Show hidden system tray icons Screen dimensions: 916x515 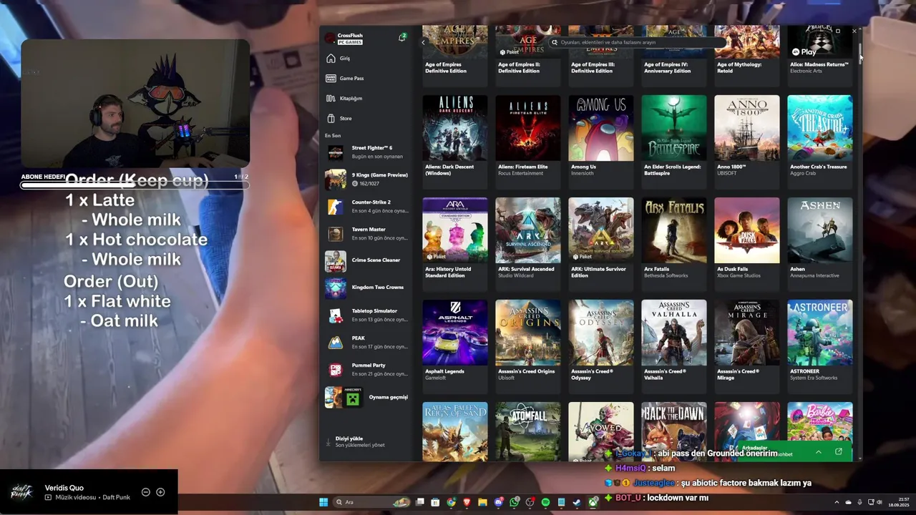(837, 502)
